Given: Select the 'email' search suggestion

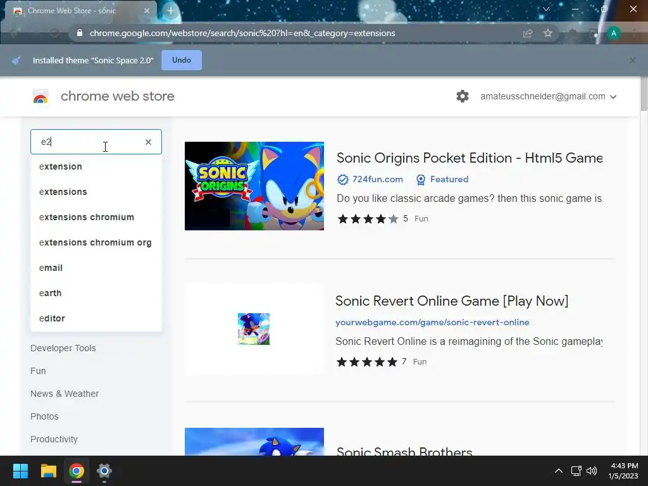Looking at the screenshot, I should click(x=96, y=268).
